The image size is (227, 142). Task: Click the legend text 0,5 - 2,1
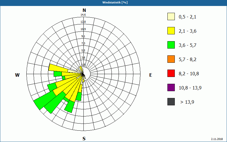[x=188, y=17]
